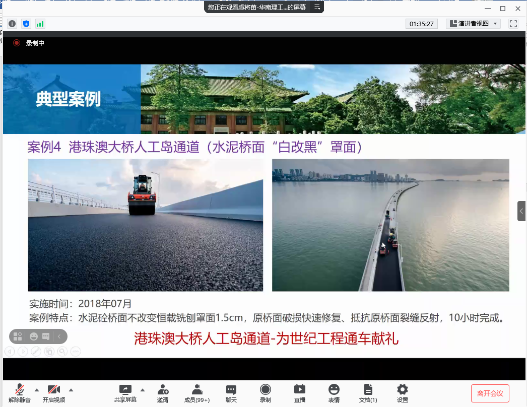Viewport: 527px width, 407px height.
Task: Click the blue security shield icon
Action: coord(26,24)
